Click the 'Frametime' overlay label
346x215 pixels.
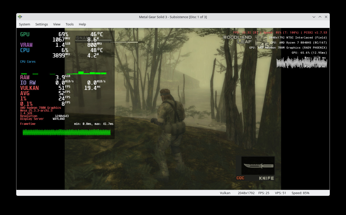point(28,124)
